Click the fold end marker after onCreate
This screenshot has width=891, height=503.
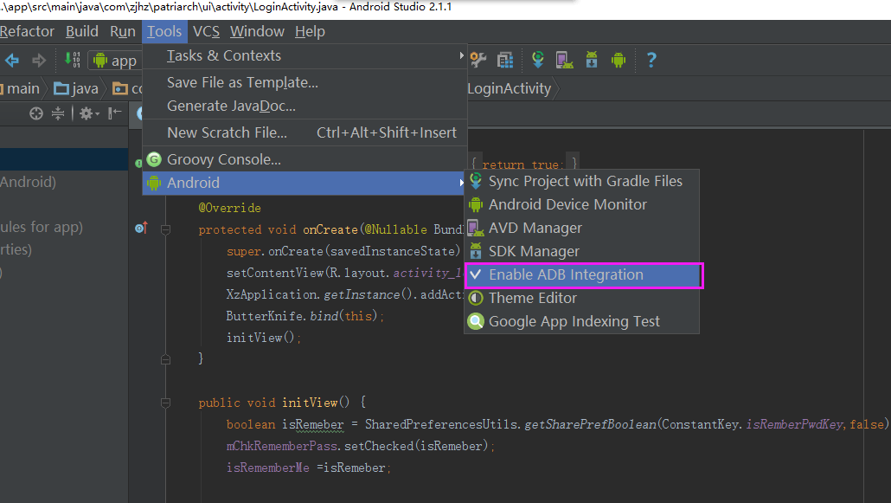pos(165,359)
